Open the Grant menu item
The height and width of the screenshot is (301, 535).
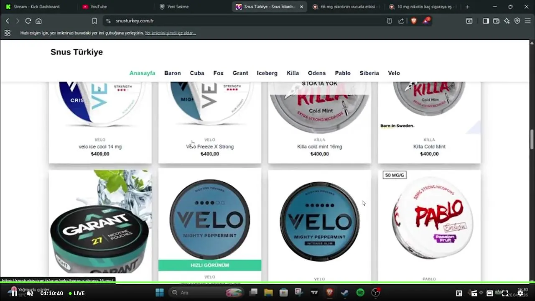(x=240, y=73)
